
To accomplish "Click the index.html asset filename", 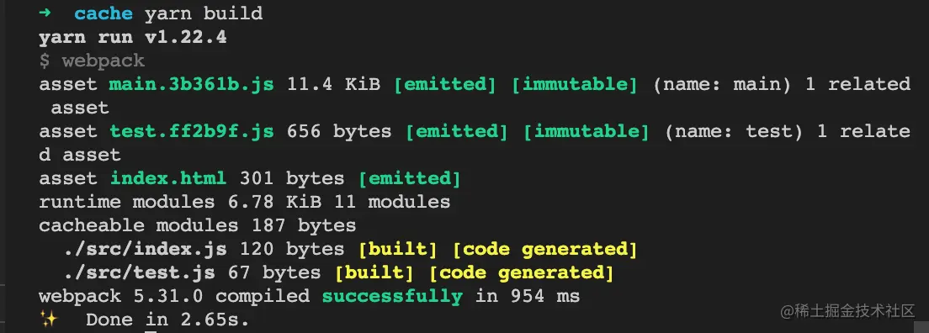I will pyautogui.click(x=168, y=178).
